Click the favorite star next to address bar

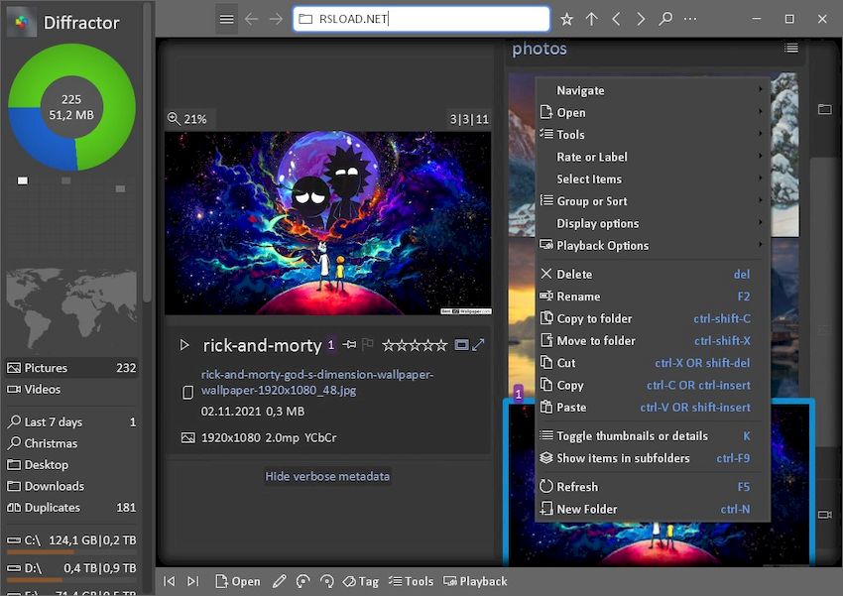coord(566,20)
